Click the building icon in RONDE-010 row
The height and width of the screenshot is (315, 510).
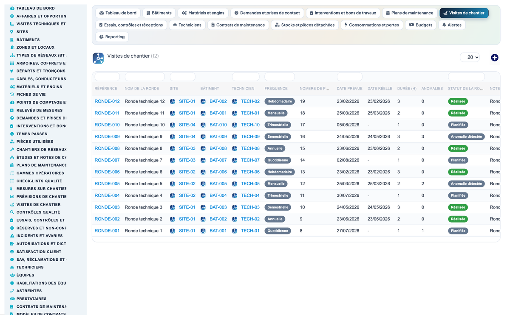tap(203, 125)
